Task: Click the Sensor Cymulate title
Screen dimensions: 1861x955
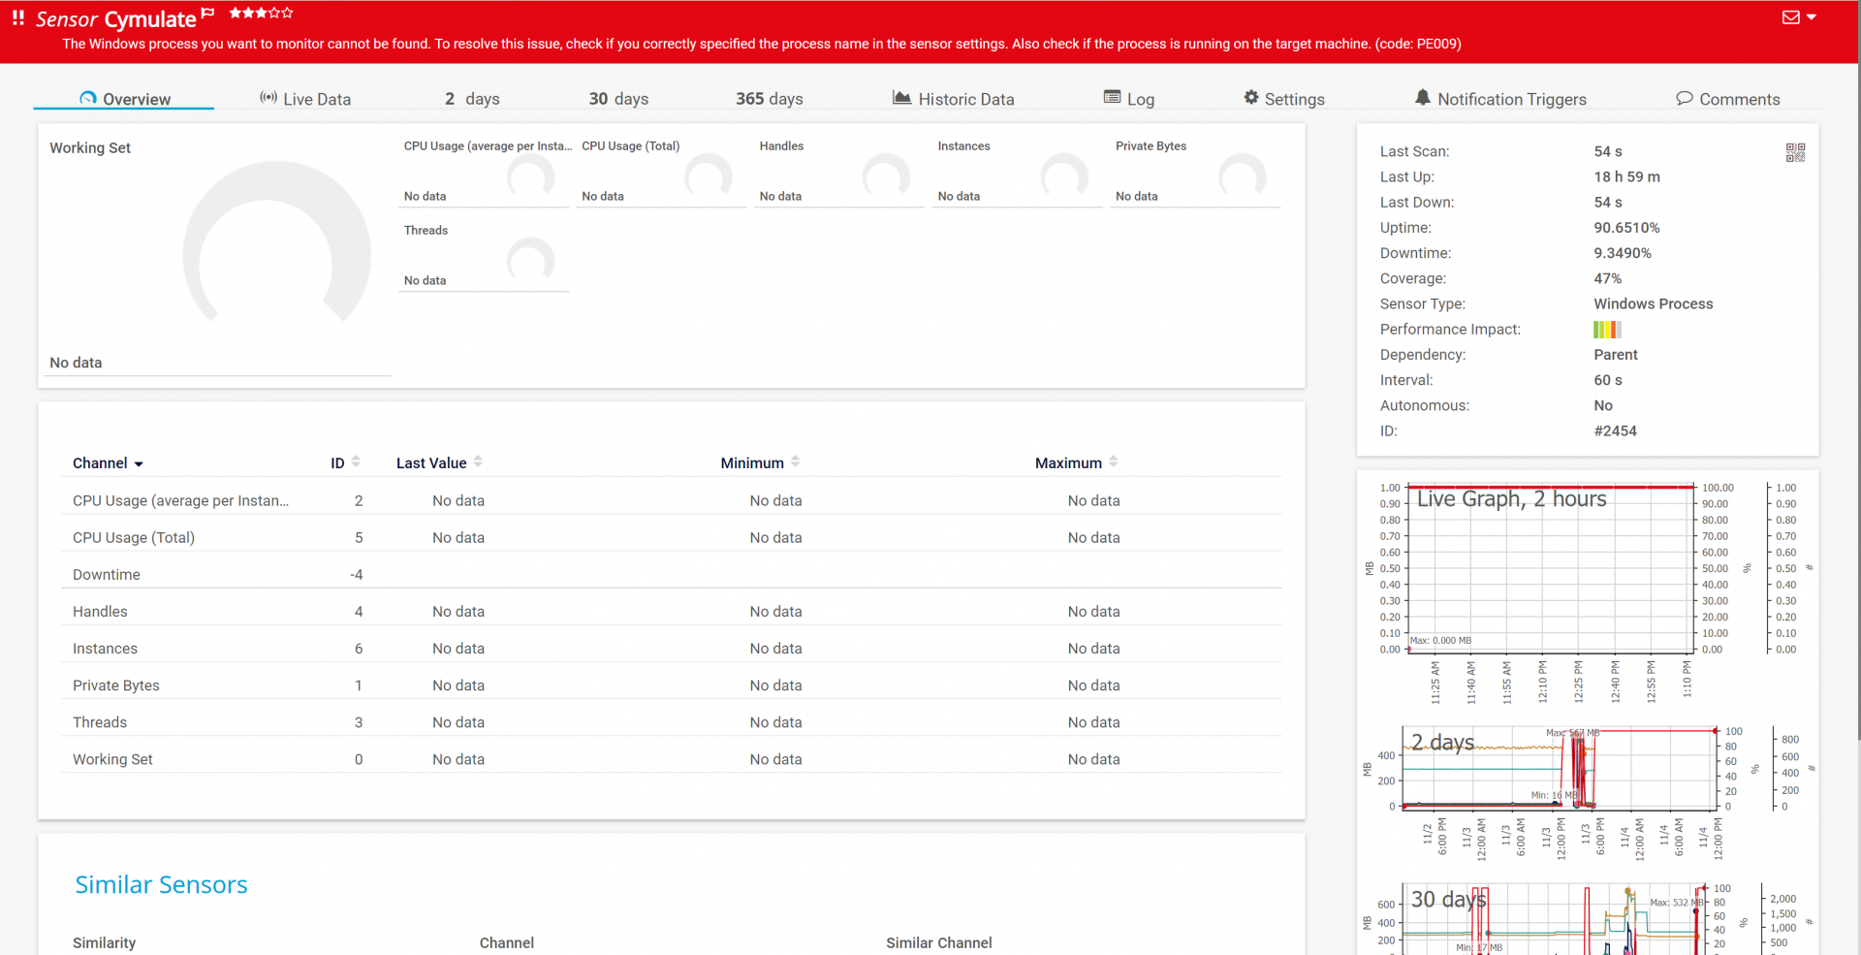Action: click(116, 19)
